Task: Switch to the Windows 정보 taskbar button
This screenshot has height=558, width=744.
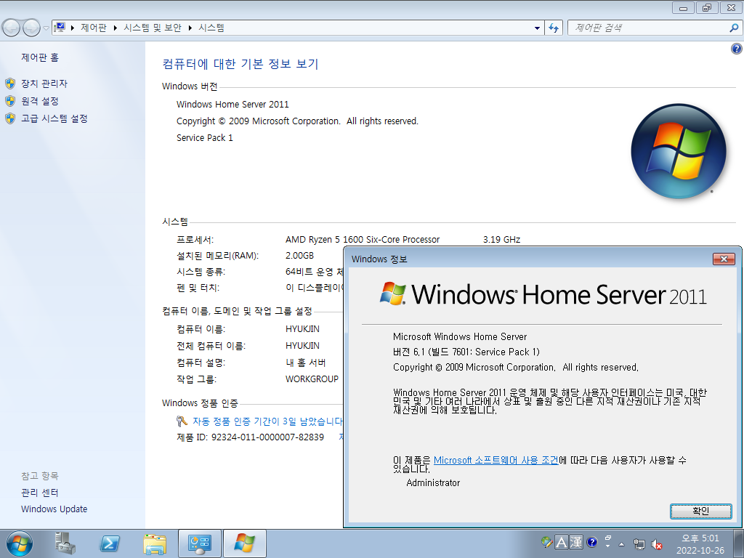Action: [244, 543]
